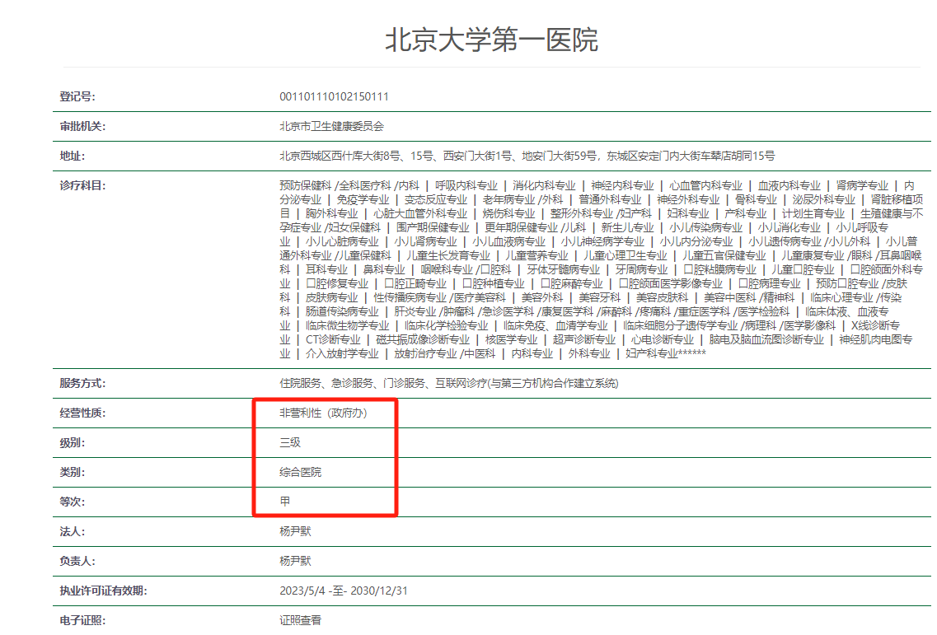Click the 级别 field label
Image resolution: width=937 pixels, height=635 pixels.
[x=73, y=442]
